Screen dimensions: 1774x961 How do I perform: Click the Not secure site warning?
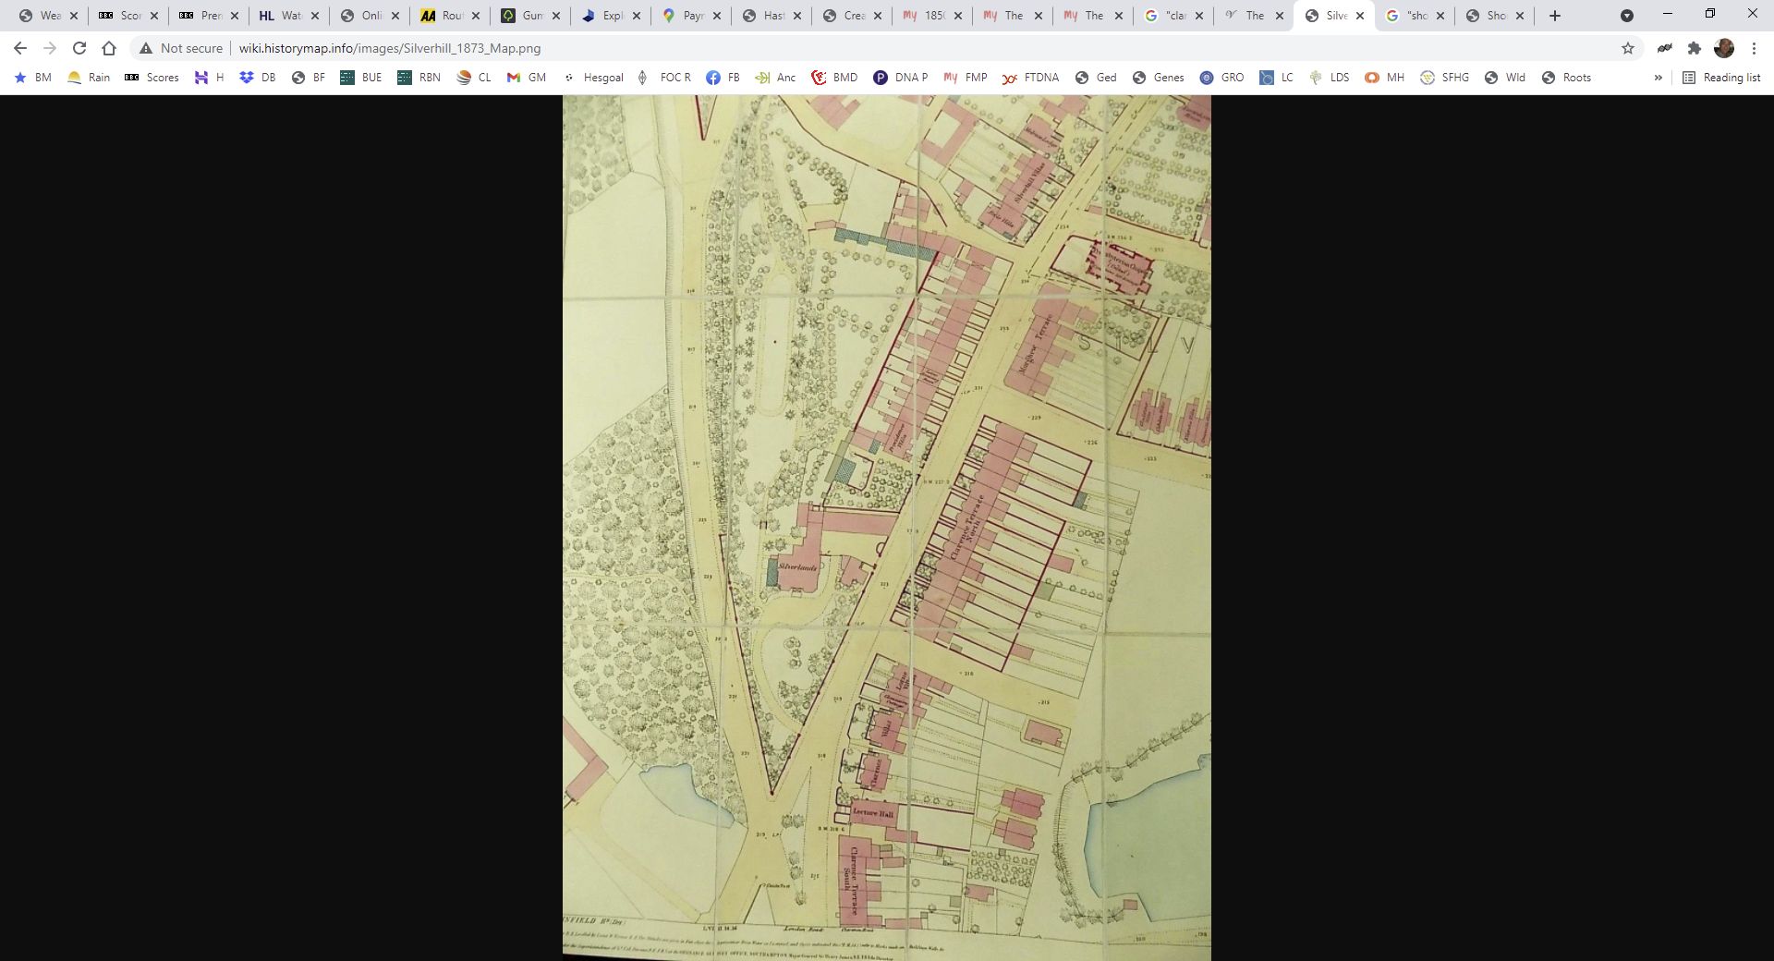coord(181,48)
